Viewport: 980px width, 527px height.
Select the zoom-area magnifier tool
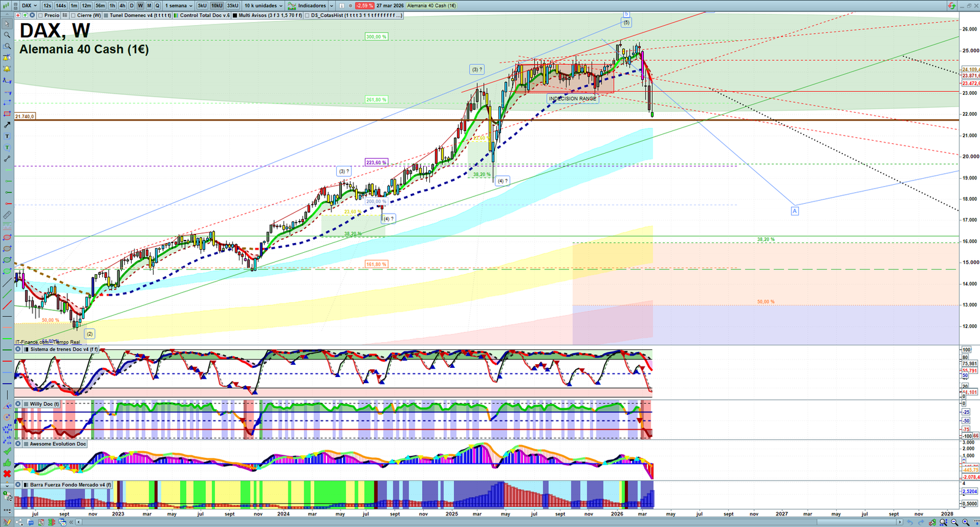(7, 46)
